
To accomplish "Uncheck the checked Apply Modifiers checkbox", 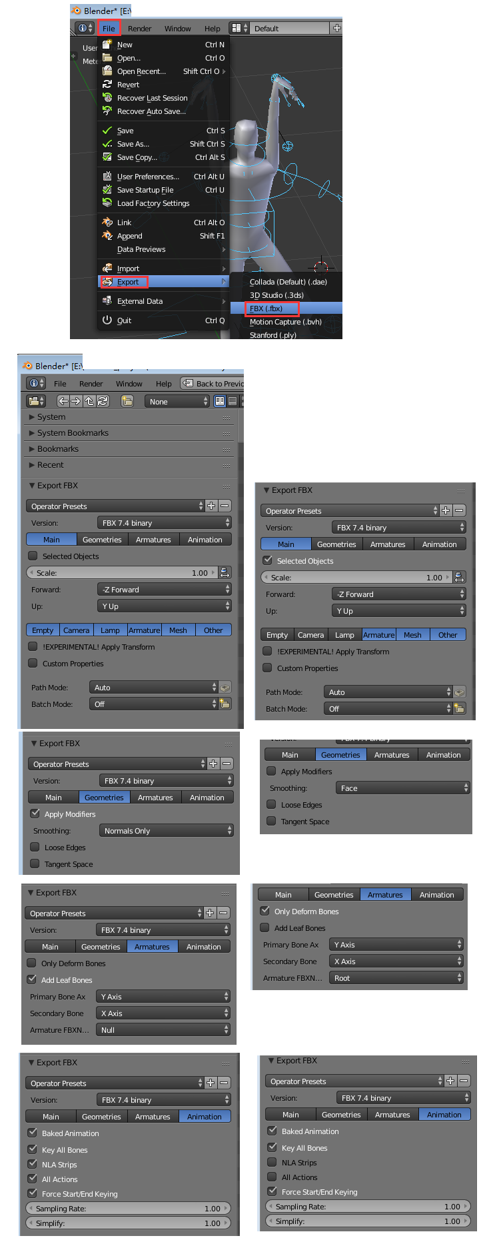I will [35, 814].
